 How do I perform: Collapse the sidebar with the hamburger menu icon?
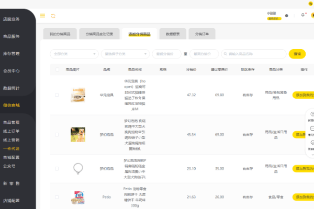tap(42, 16)
